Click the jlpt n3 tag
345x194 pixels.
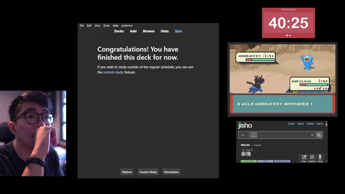coord(265,161)
